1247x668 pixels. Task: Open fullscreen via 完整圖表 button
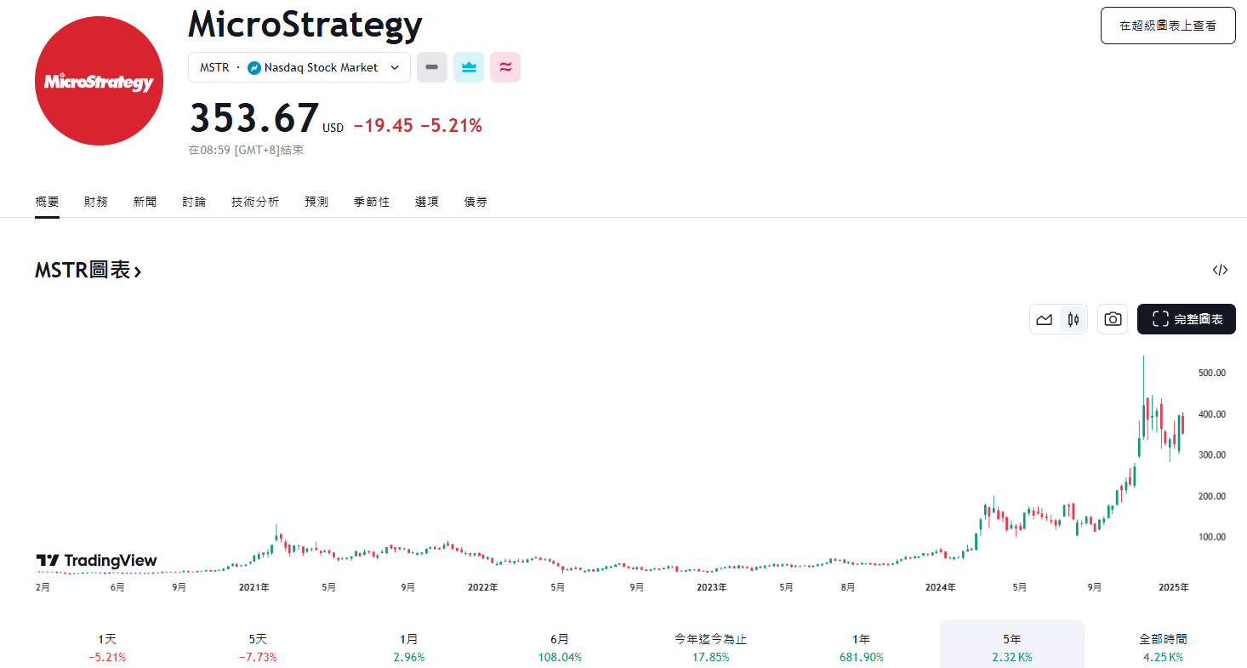point(1186,319)
